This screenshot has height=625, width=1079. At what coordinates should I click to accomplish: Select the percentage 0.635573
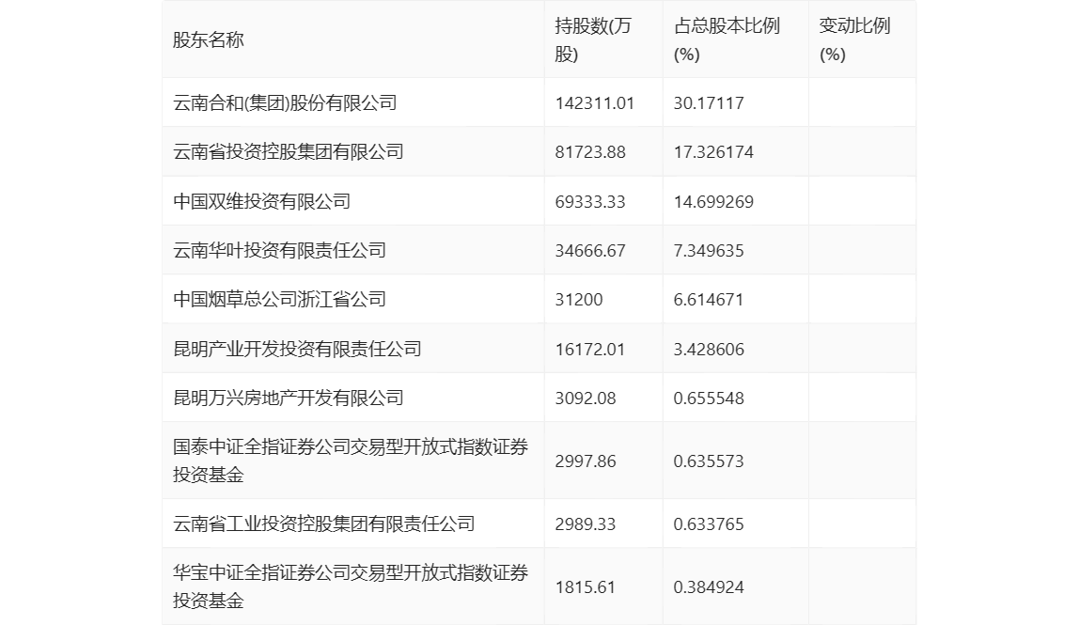[709, 461]
